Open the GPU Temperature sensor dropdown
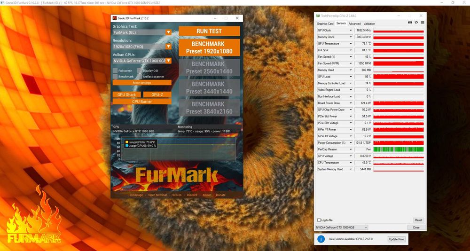The height and width of the screenshot is (251, 470). coord(351,44)
